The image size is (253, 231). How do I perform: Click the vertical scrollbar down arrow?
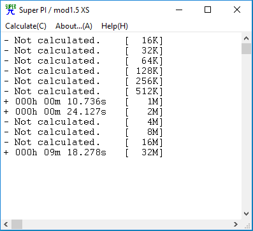tap(246, 214)
